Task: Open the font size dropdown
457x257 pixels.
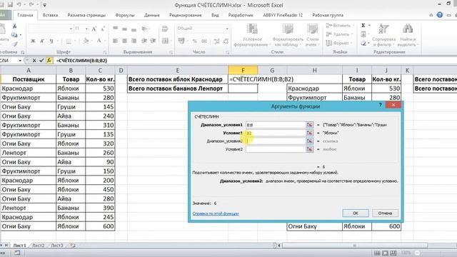Action: pyautogui.click(x=86, y=29)
